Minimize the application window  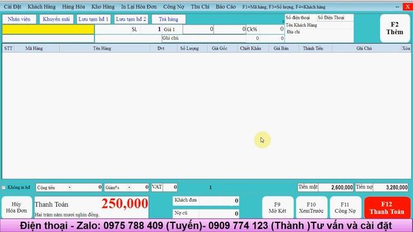[398, 7]
